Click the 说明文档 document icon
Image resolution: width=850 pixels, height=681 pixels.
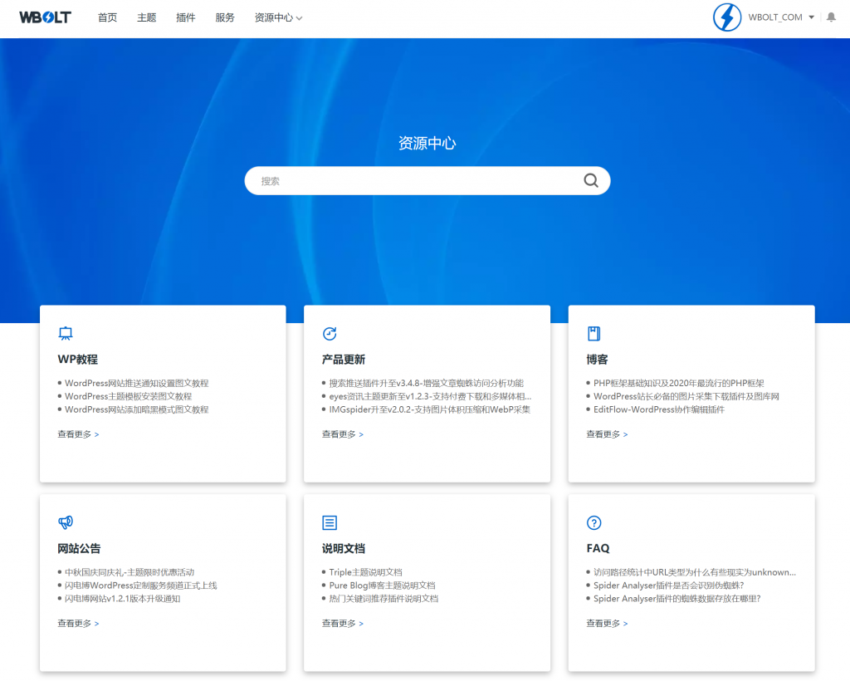click(330, 522)
